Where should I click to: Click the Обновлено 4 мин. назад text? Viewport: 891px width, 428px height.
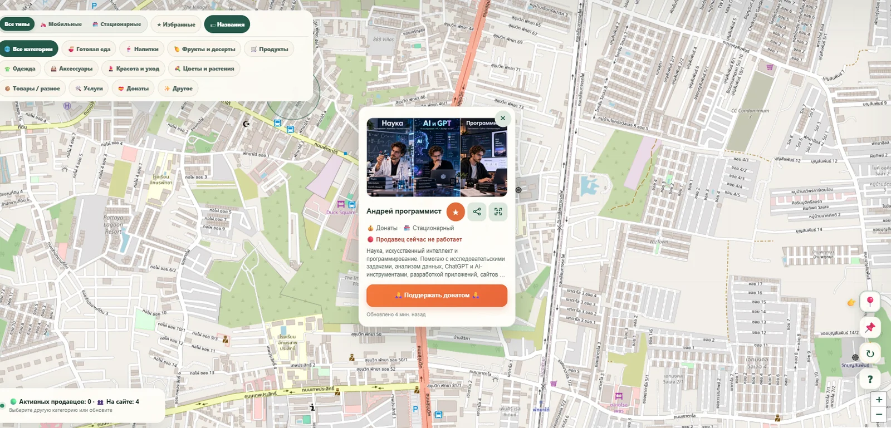click(396, 314)
